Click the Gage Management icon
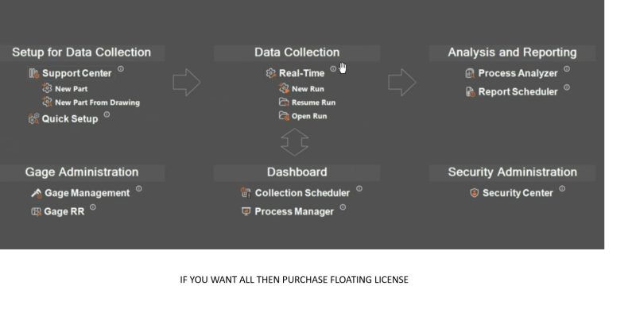Image resolution: width=636 pixels, height=336 pixels. tap(37, 193)
